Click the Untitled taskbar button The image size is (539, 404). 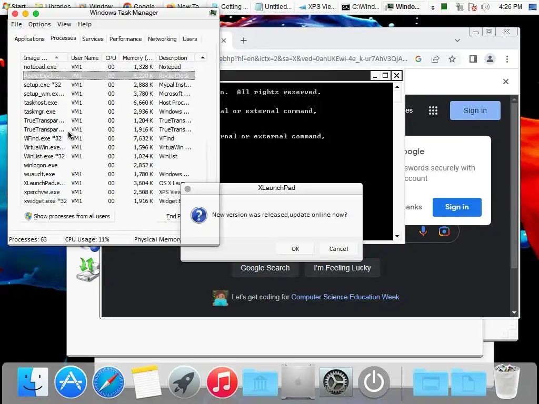pos(274,6)
